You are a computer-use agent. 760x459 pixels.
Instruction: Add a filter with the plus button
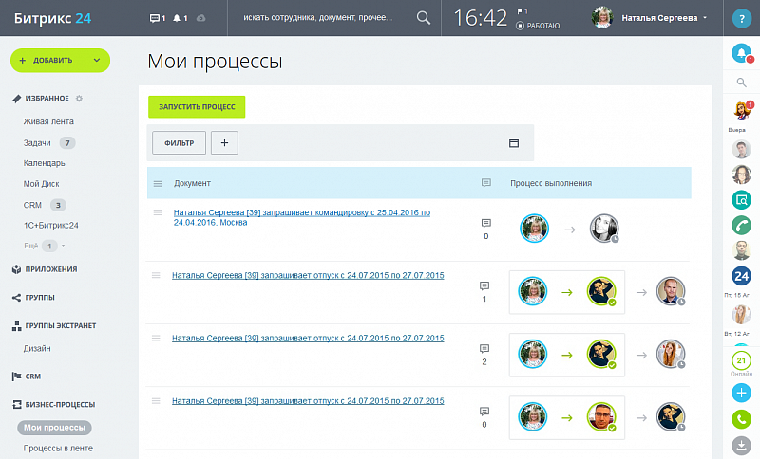tap(224, 143)
